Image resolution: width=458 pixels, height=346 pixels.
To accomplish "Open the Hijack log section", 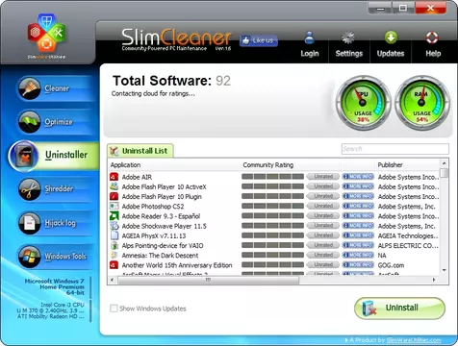I will [x=55, y=223].
